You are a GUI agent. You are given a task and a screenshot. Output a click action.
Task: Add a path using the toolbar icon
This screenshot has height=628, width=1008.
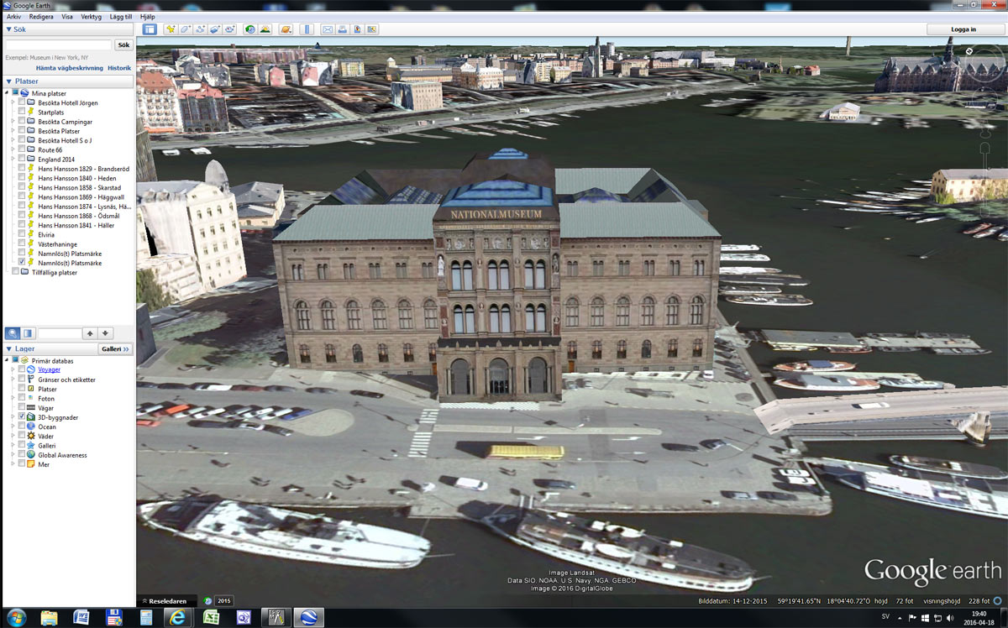point(201,29)
